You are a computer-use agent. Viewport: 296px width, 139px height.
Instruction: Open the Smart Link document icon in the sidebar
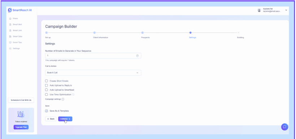[10, 30]
